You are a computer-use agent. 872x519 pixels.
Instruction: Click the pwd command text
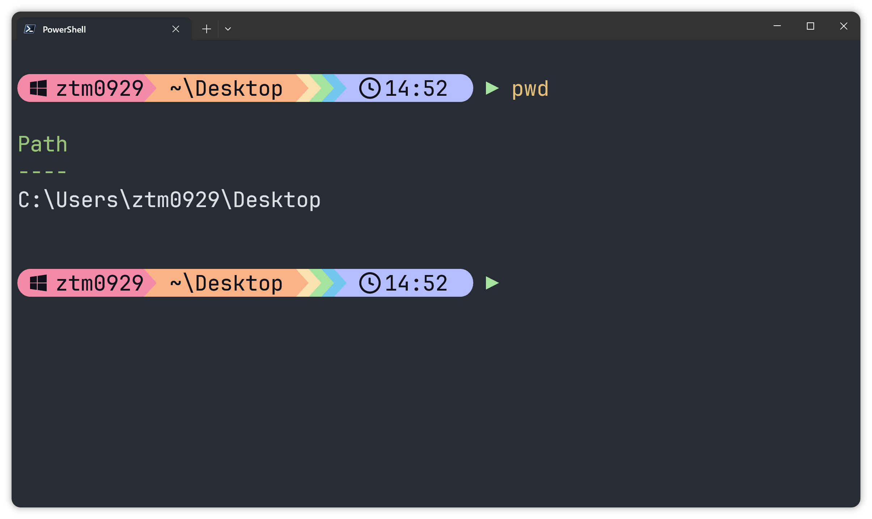click(530, 89)
